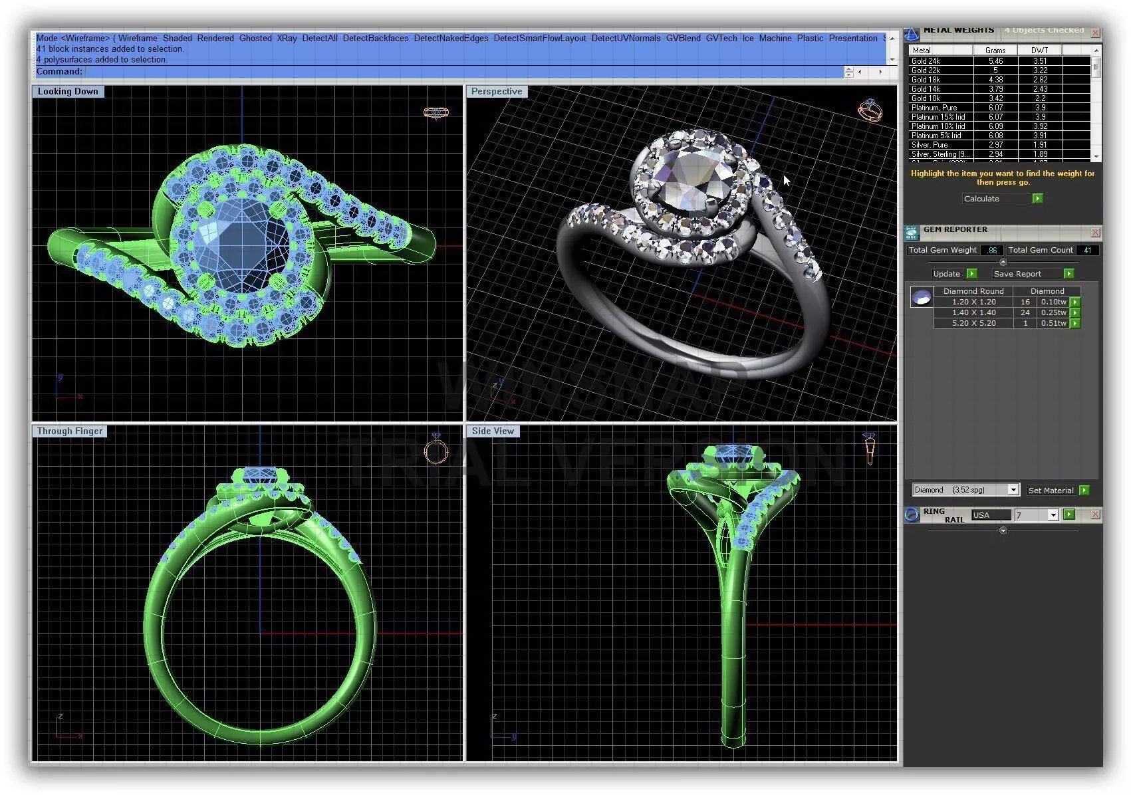Click the Looking Down viewport label

point(68,92)
